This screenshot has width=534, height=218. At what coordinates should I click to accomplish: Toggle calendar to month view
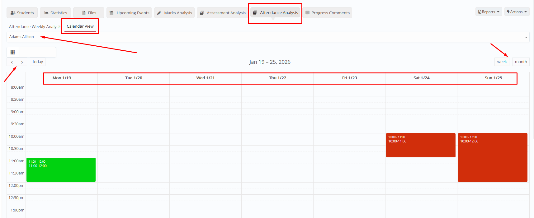click(x=521, y=62)
